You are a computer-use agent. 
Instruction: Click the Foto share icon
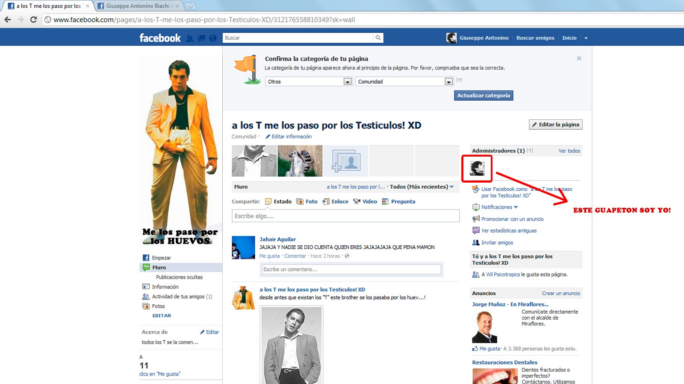[x=300, y=202]
